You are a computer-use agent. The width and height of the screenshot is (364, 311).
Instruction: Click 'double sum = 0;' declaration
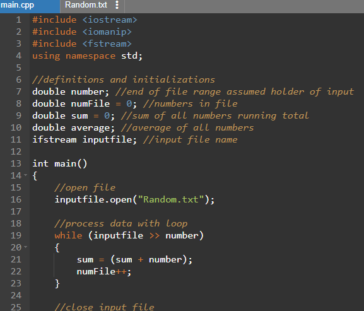(73, 116)
